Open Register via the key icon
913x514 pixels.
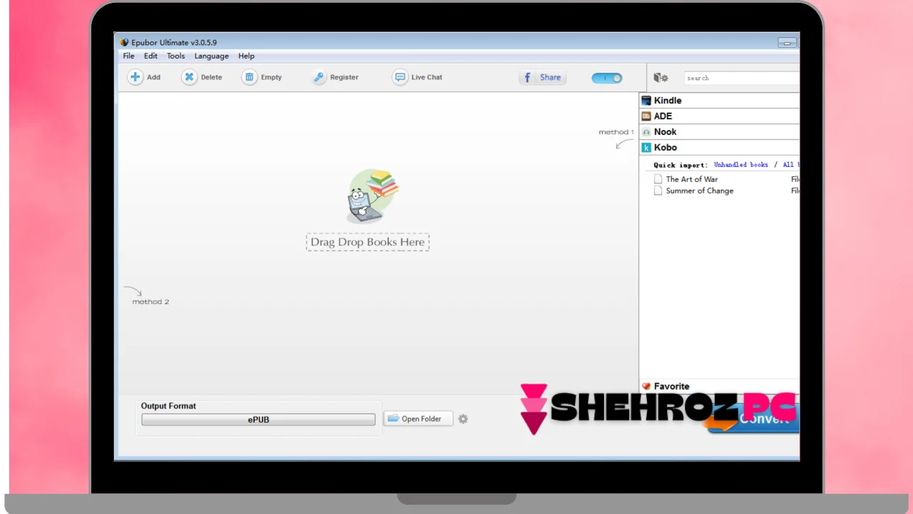319,77
